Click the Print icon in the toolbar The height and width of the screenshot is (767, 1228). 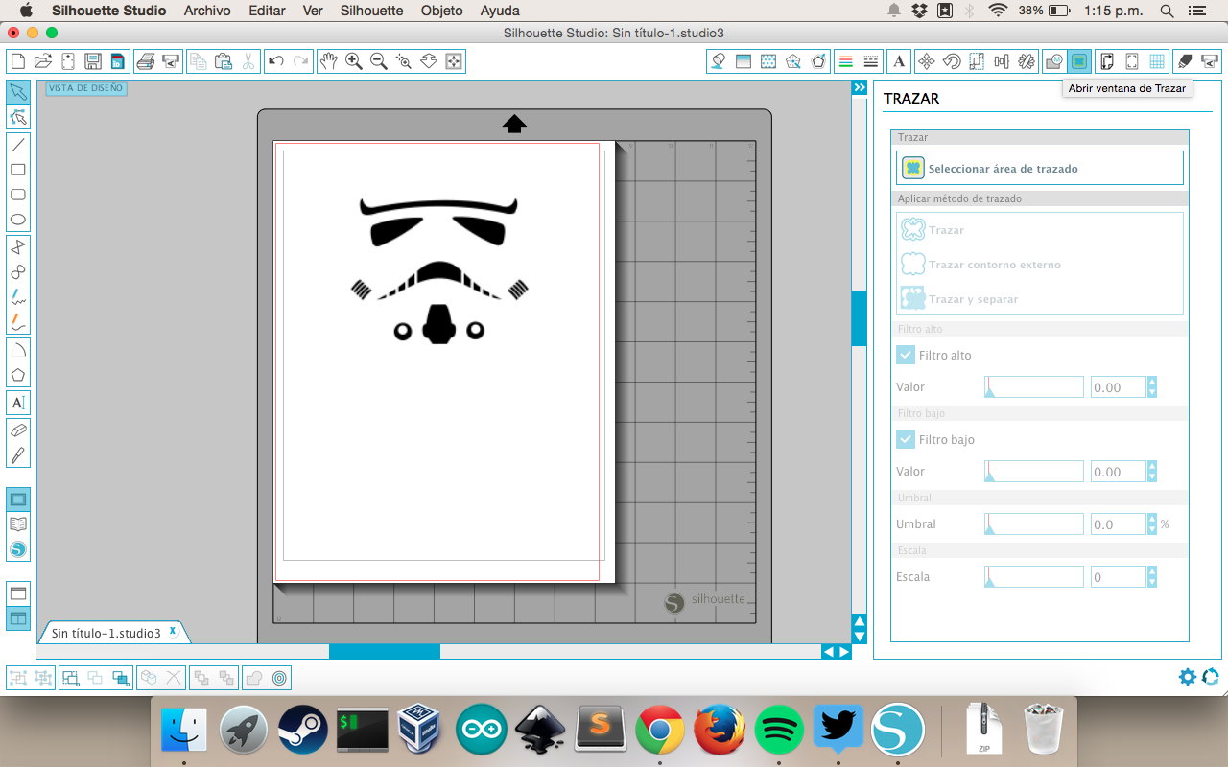click(x=146, y=61)
